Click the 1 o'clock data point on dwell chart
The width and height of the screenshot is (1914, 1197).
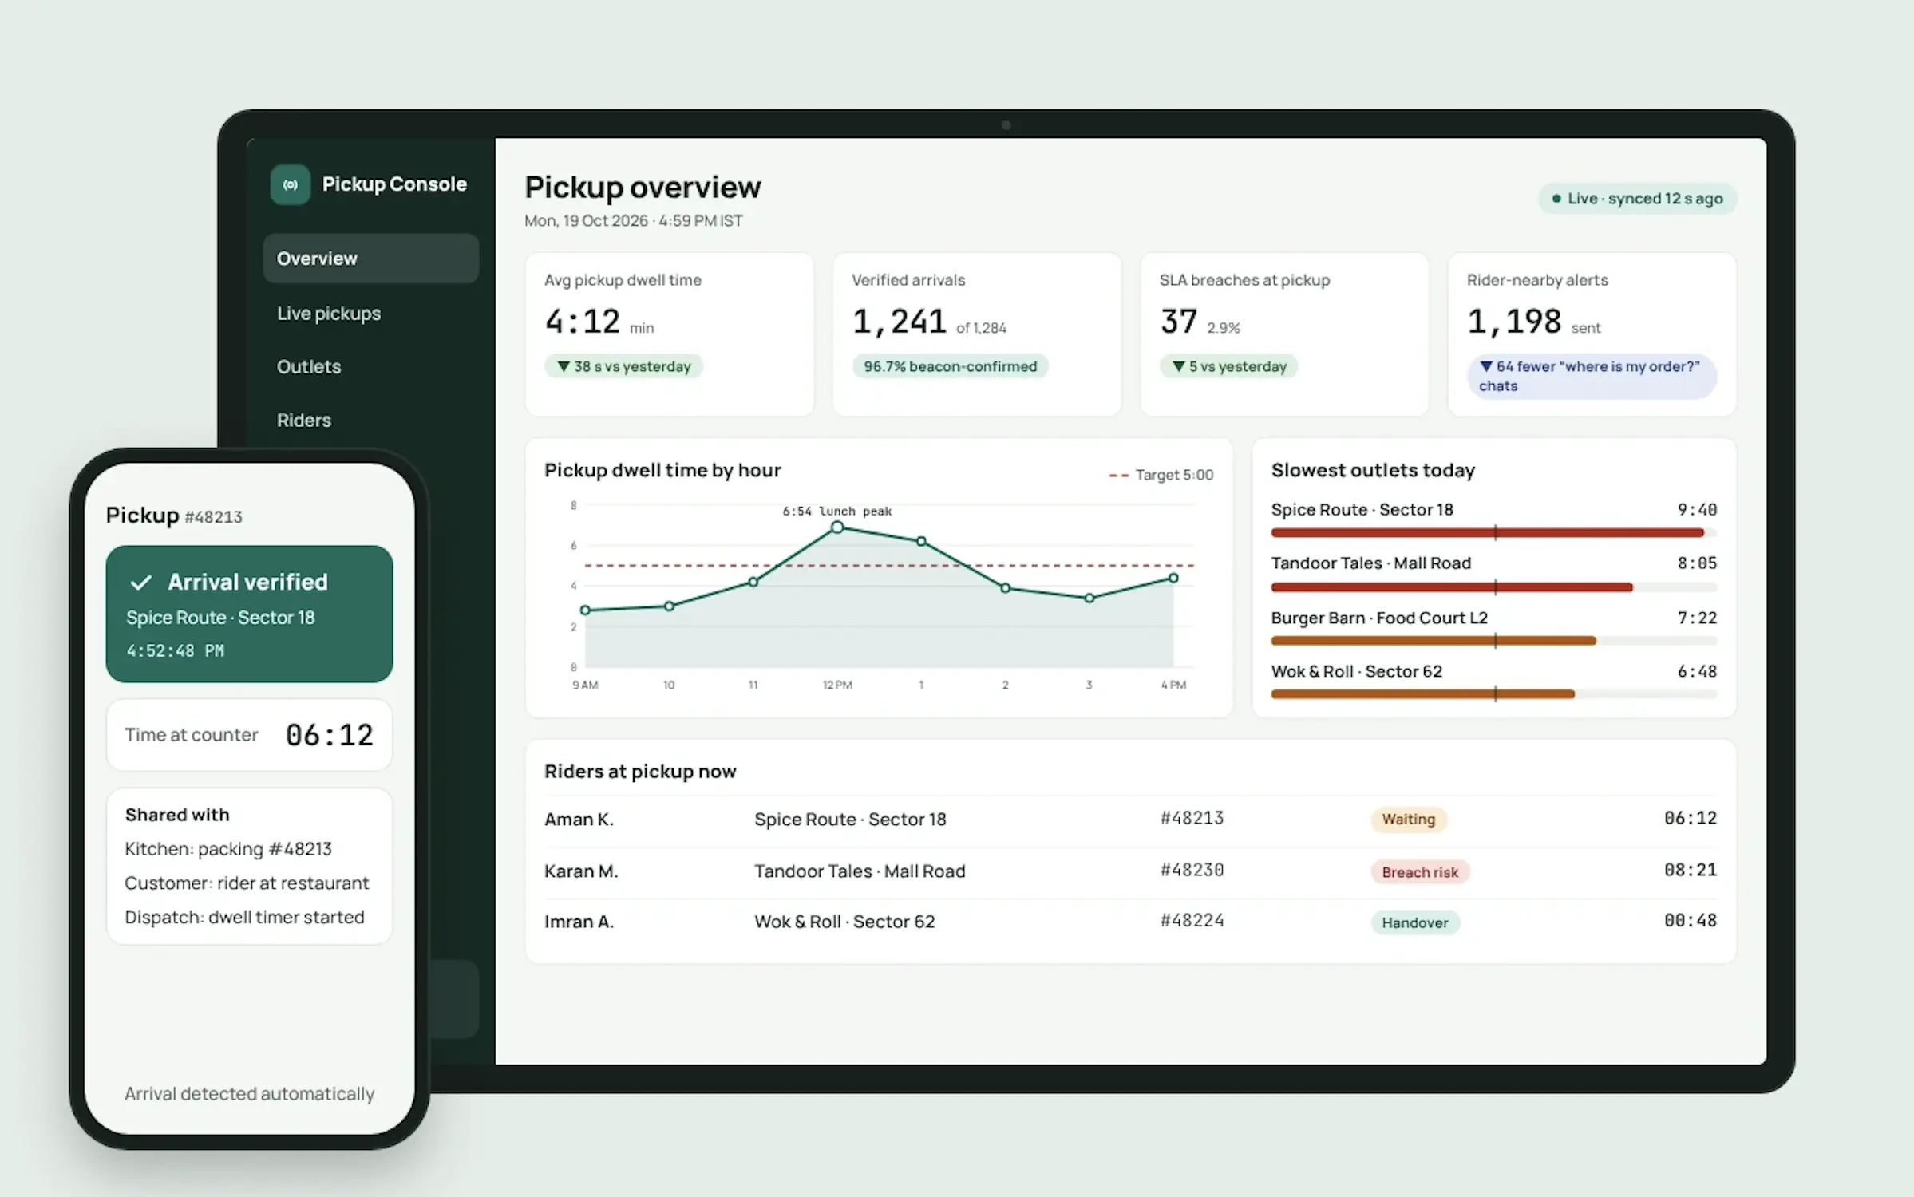coord(921,541)
